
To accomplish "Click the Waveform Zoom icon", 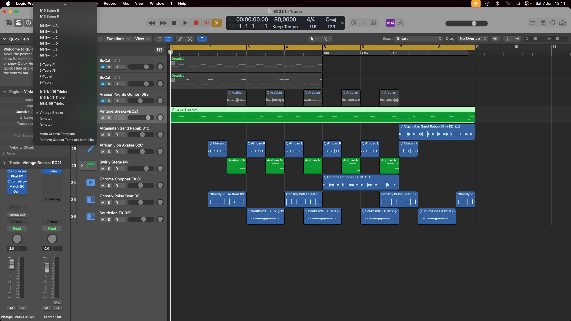I will tap(495, 39).
